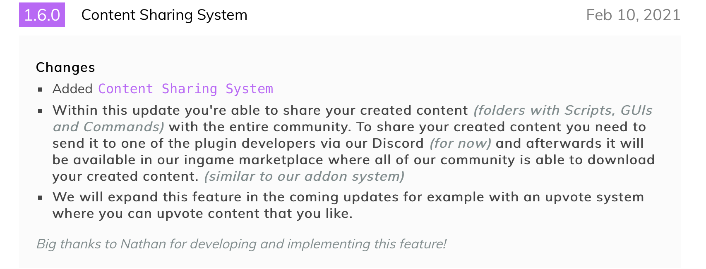Click the (similar to our addon system) note

[304, 177]
